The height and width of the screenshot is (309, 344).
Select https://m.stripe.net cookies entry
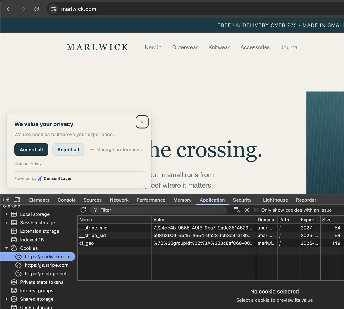pos(47,274)
